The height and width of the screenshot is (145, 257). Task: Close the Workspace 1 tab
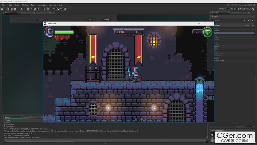[x=18, y=13]
